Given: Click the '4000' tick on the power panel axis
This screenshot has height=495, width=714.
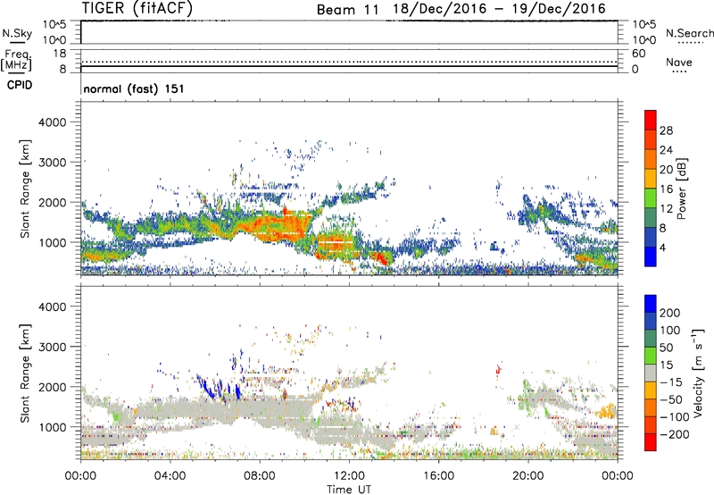Looking at the screenshot, I should click(52, 122).
